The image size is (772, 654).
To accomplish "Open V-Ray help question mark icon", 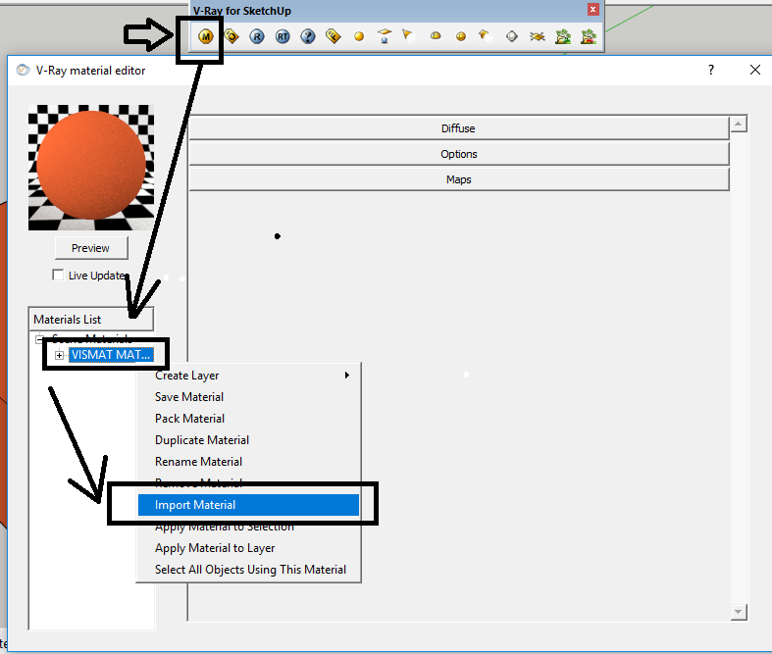I will pyautogui.click(x=308, y=36).
